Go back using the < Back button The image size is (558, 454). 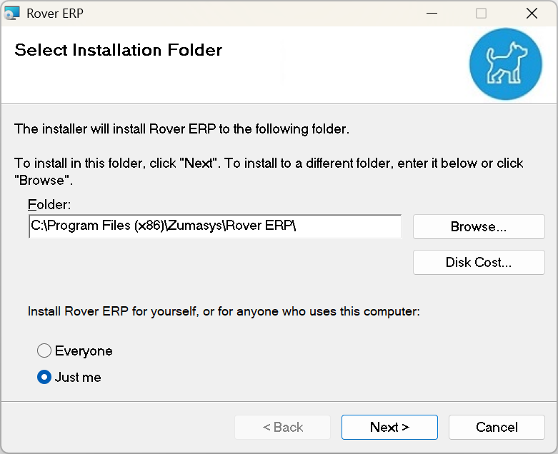click(282, 427)
